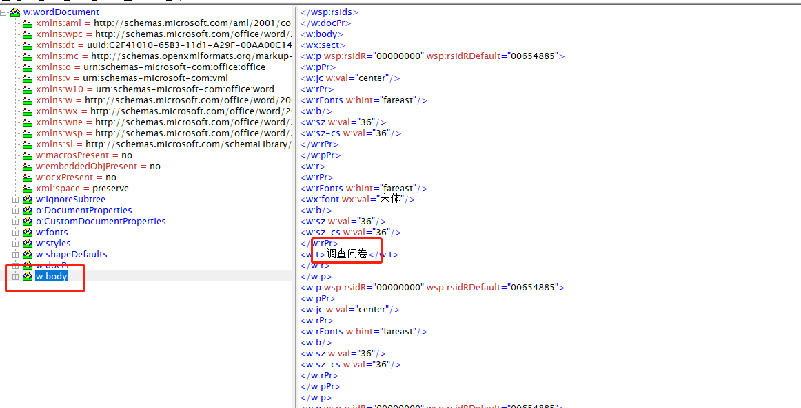The width and height of the screenshot is (801, 408).
Task: Select the o:CustomDocumentProperties tree label
Action: click(101, 222)
